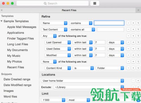The height and width of the screenshot is (103, 141).
Task: Add criterion after Content Kind row
Action: pyautogui.click(x=133, y=68)
